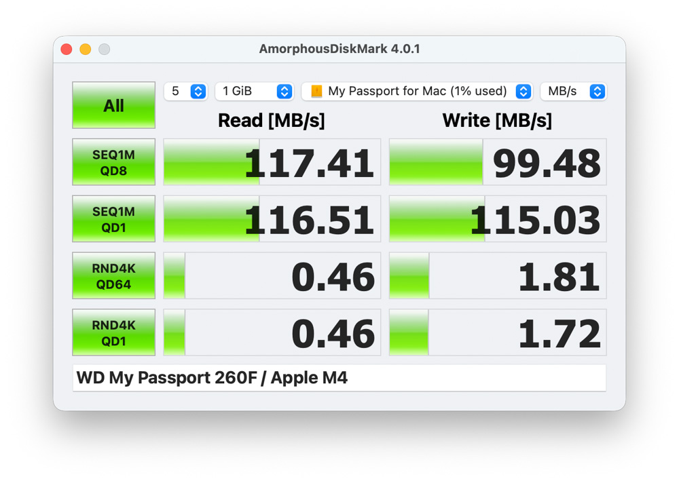
Task: Click the AmorphousDiskMark 4.0.1 window title
Action: [339, 49]
